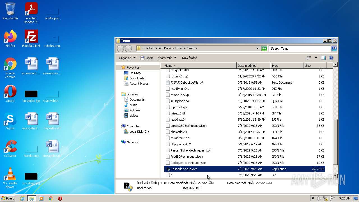Expand Local breadcrumb arrow

point(185,49)
